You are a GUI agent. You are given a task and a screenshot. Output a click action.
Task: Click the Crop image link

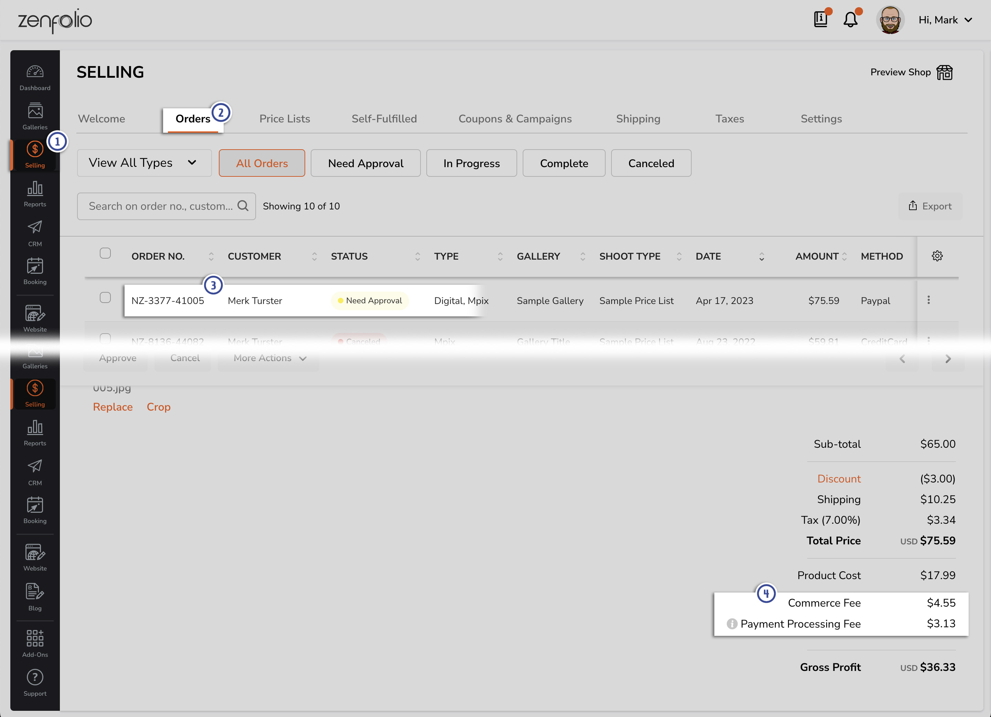[x=159, y=407]
